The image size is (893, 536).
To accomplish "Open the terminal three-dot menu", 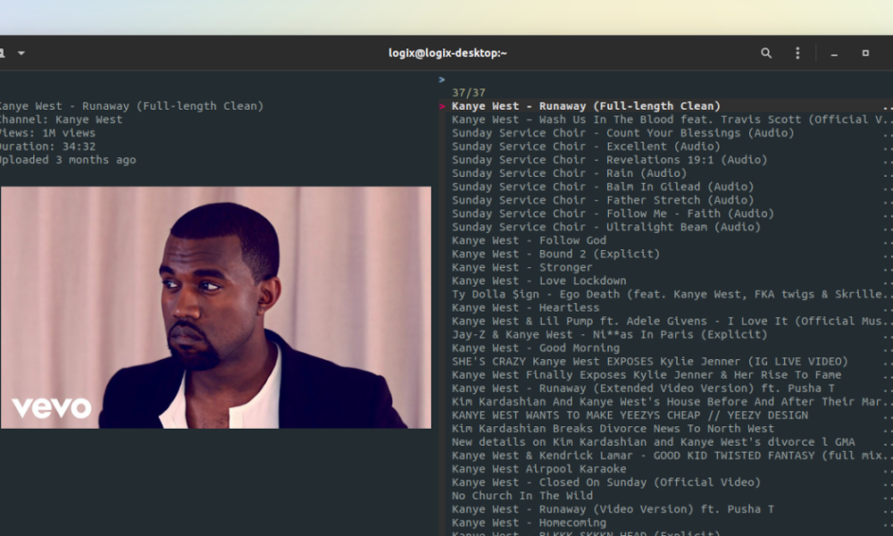I will [797, 53].
